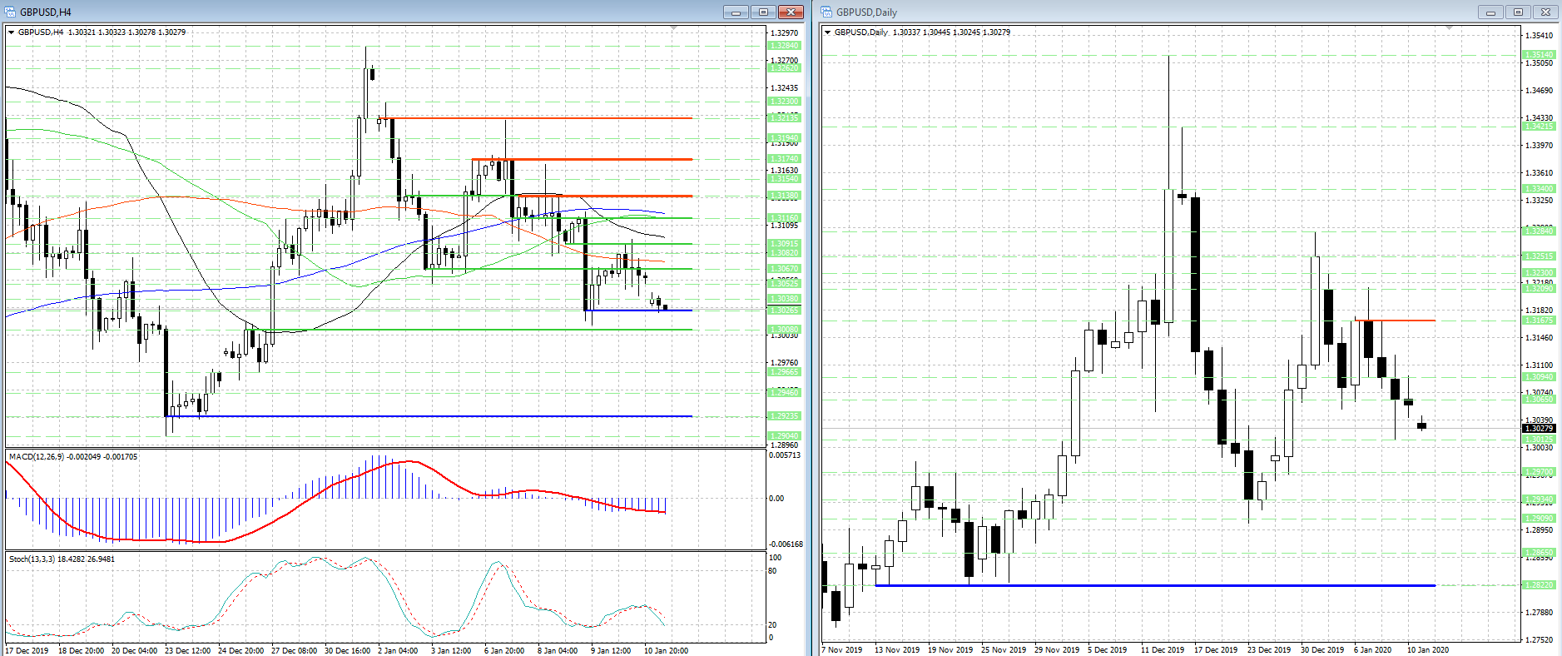Select the topmost orange horizontal line in H4

pos(536,117)
